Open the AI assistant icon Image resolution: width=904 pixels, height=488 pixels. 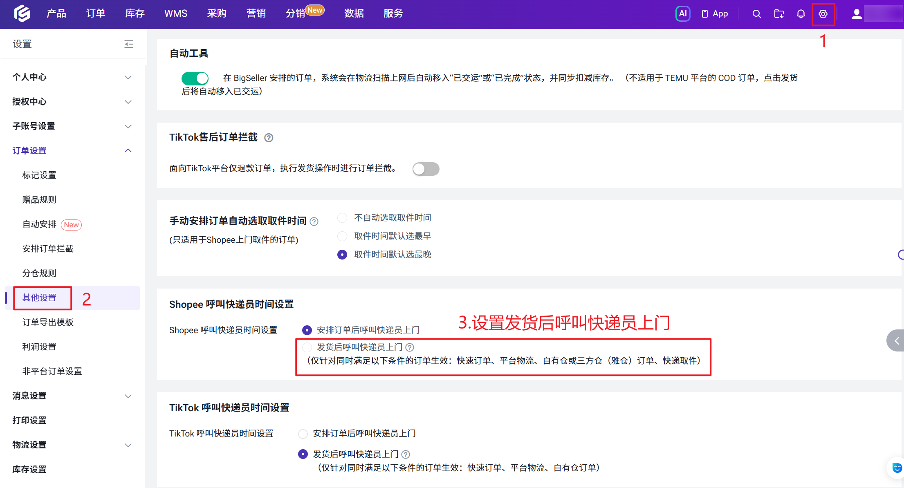683,13
